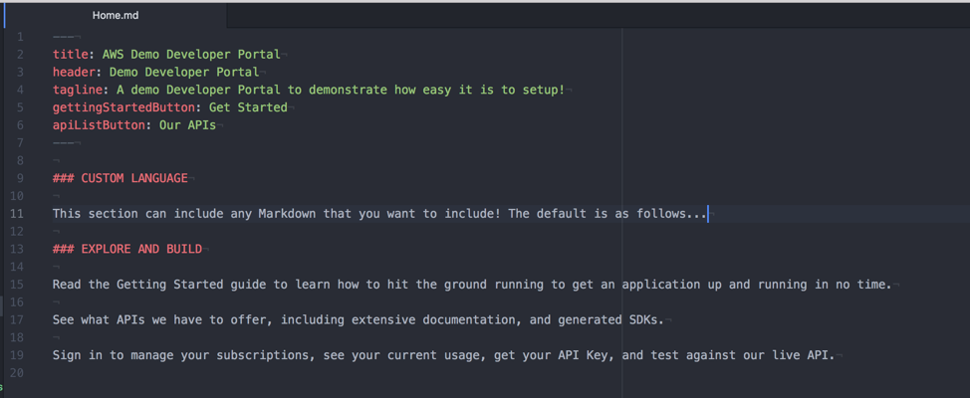Click 'AWS Demo Developer Portal' title value
970x398 pixels.
tap(191, 55)
